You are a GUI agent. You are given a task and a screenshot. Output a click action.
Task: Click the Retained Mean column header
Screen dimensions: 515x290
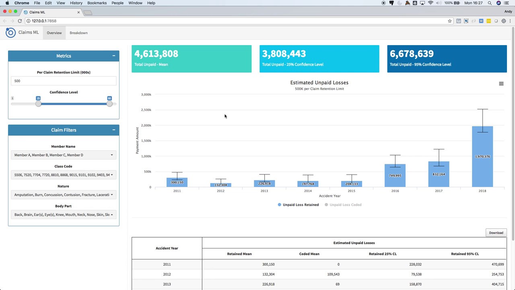239,254
